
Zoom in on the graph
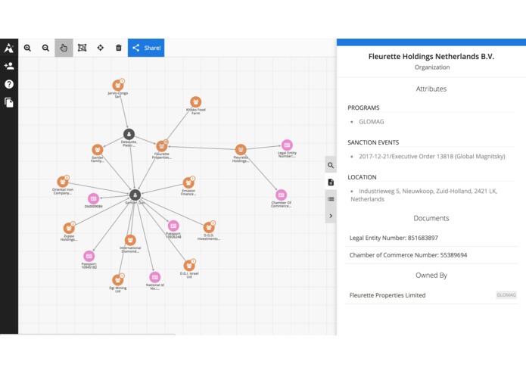coord(27,48)
